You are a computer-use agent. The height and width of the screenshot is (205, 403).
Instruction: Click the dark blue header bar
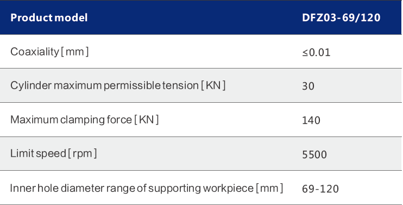pyautogui.click(x=200, y=17)
